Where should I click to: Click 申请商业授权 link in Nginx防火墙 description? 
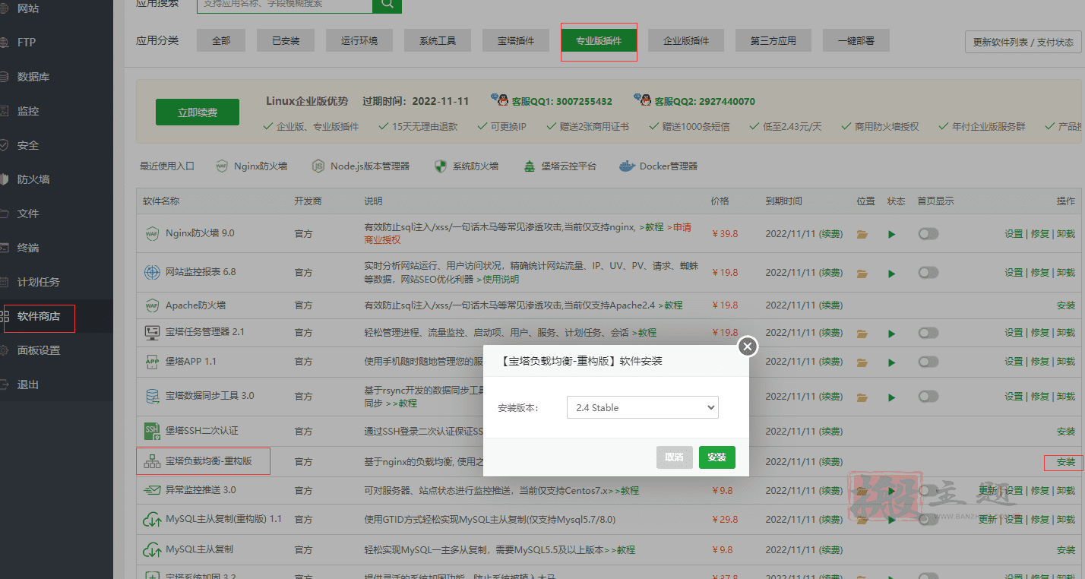coord(527,233)
